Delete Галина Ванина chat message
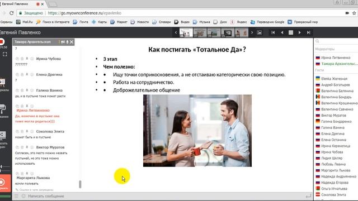 tap(22, 90)
